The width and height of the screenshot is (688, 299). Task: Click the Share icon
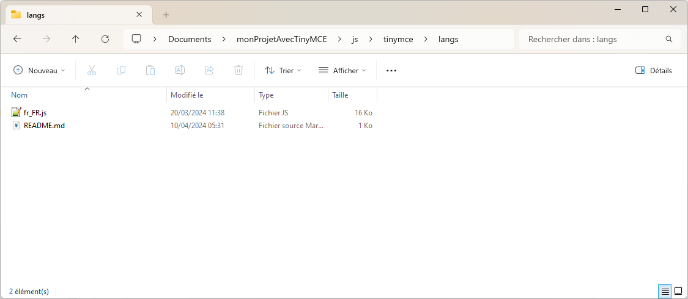[209, 71]
